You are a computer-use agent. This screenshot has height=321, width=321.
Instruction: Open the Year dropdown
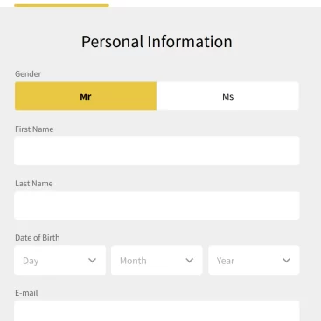[x=254, y=260]
